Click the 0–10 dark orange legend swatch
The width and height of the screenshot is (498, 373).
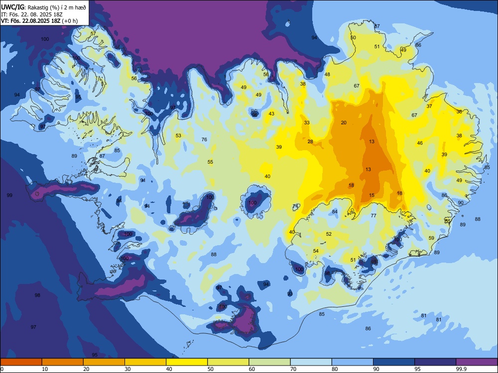pyautogui.click(x=21, y=362)
